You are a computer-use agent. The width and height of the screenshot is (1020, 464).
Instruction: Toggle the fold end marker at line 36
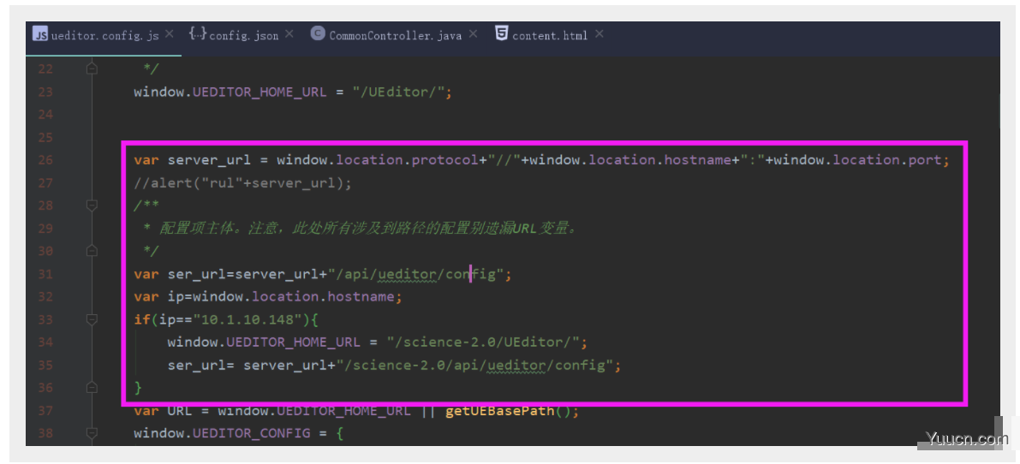click(92, 387)
